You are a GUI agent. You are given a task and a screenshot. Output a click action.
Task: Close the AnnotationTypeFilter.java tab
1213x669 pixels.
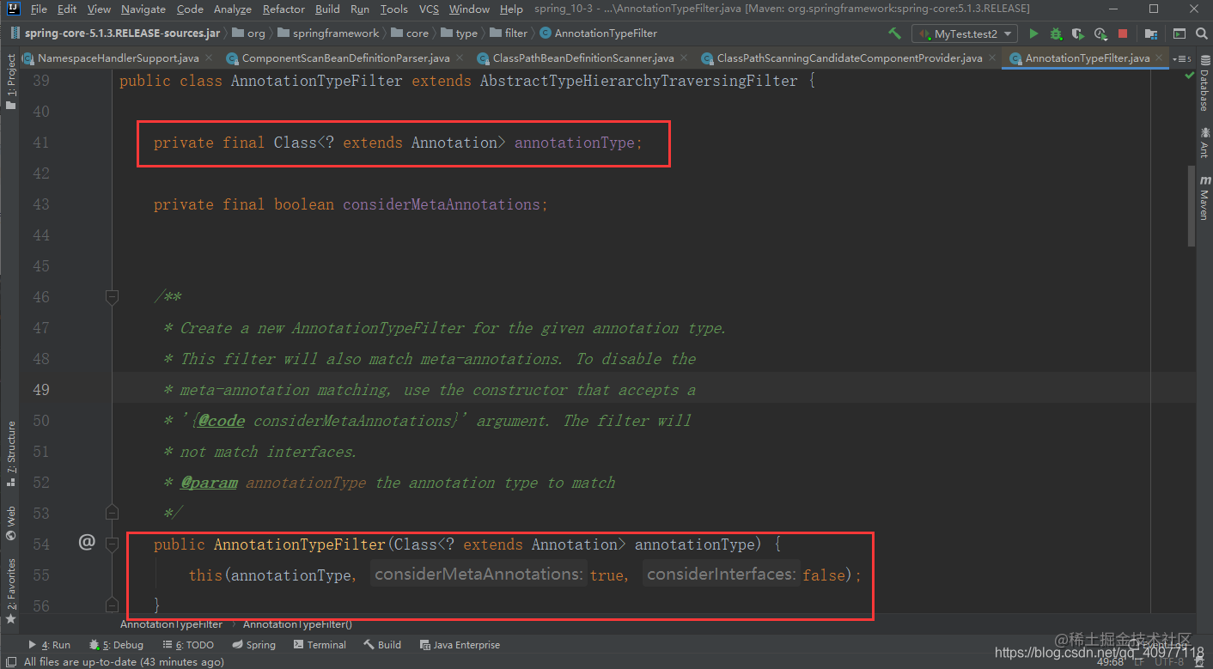click(x=1159, y=58)
